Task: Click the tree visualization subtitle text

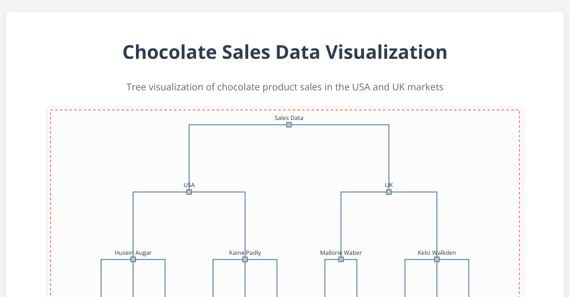Action: (x=285, y=87)
